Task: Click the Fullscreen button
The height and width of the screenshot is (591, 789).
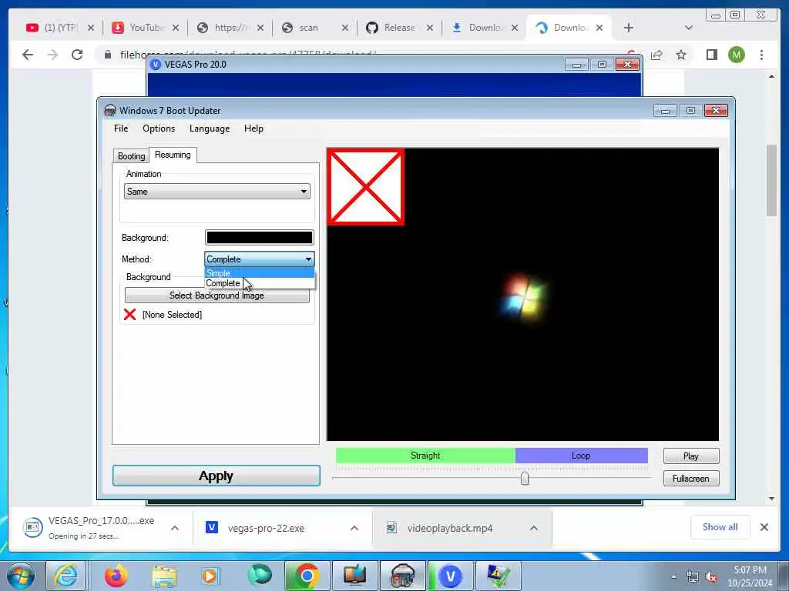Action: [691, 479]
